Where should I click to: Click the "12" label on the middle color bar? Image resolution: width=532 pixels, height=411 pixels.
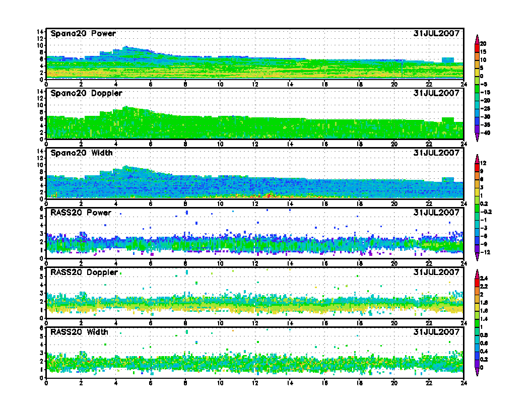click(483, 164)
